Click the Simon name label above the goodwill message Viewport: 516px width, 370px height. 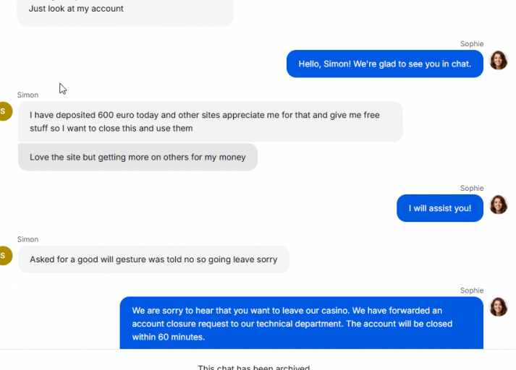(x=28, y=239)
